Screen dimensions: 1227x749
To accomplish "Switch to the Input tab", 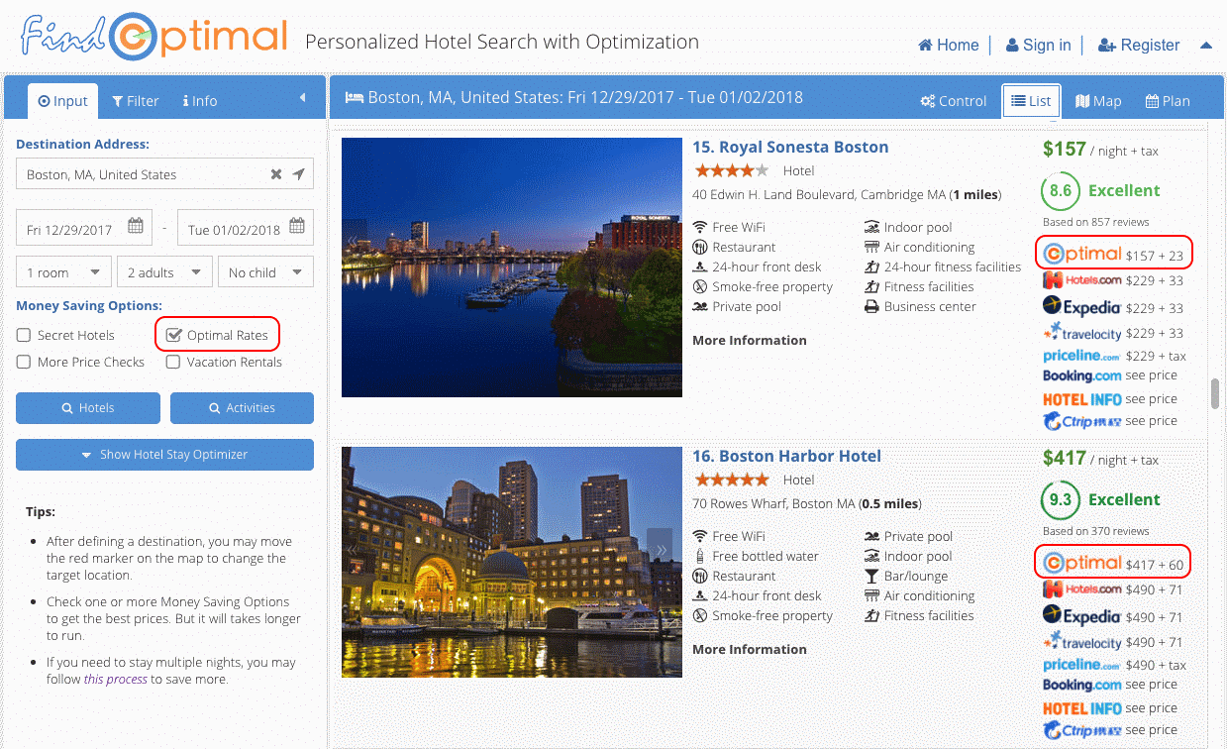I will (x=63, y=100).
